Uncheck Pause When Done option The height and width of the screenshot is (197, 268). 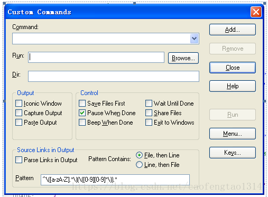click(x=82, y=113)
